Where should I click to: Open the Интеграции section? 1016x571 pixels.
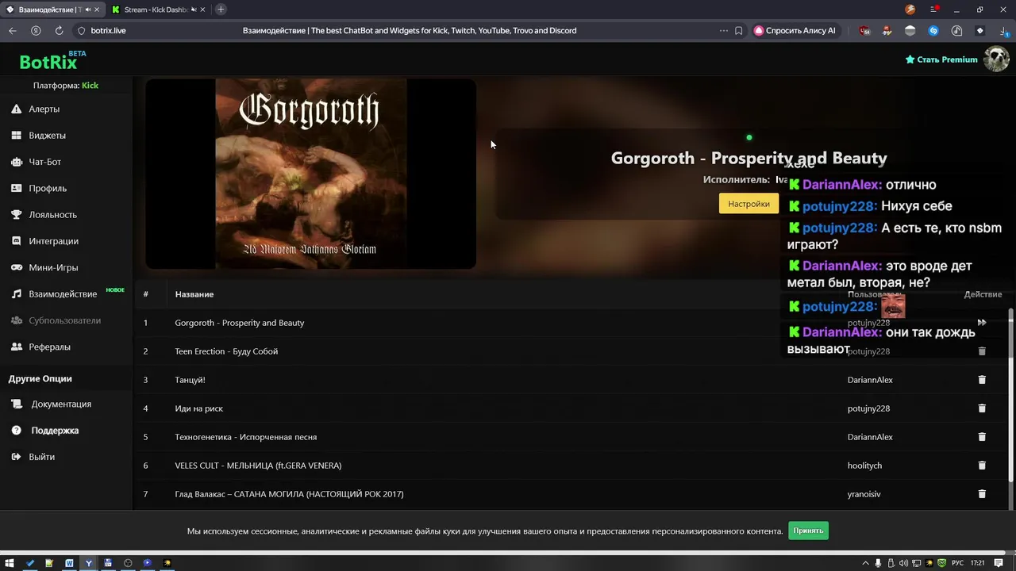coord(53,241)
